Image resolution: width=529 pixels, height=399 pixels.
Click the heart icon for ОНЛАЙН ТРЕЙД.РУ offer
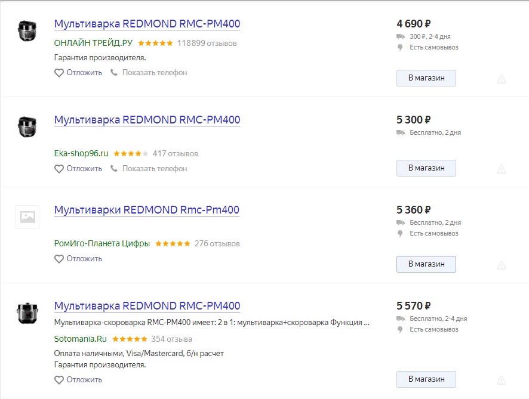(x=59, y=73)
